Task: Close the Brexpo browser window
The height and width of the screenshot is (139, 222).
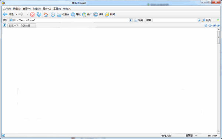Action: [x=216, y=2]
